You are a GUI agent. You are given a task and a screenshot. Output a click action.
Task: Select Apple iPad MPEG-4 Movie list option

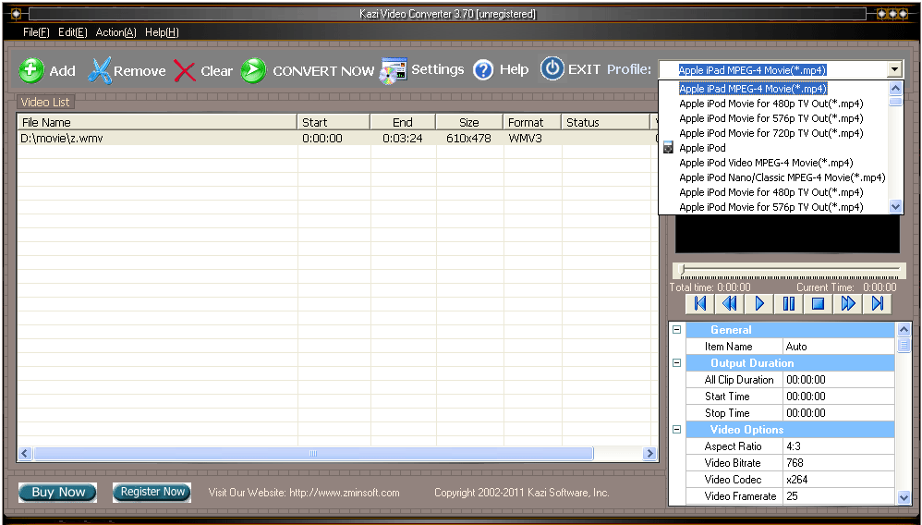pos(753,89)
